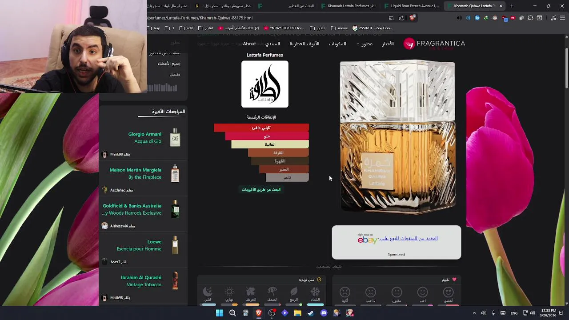
Task: Open Windows taskbar search
Action: 232,313
